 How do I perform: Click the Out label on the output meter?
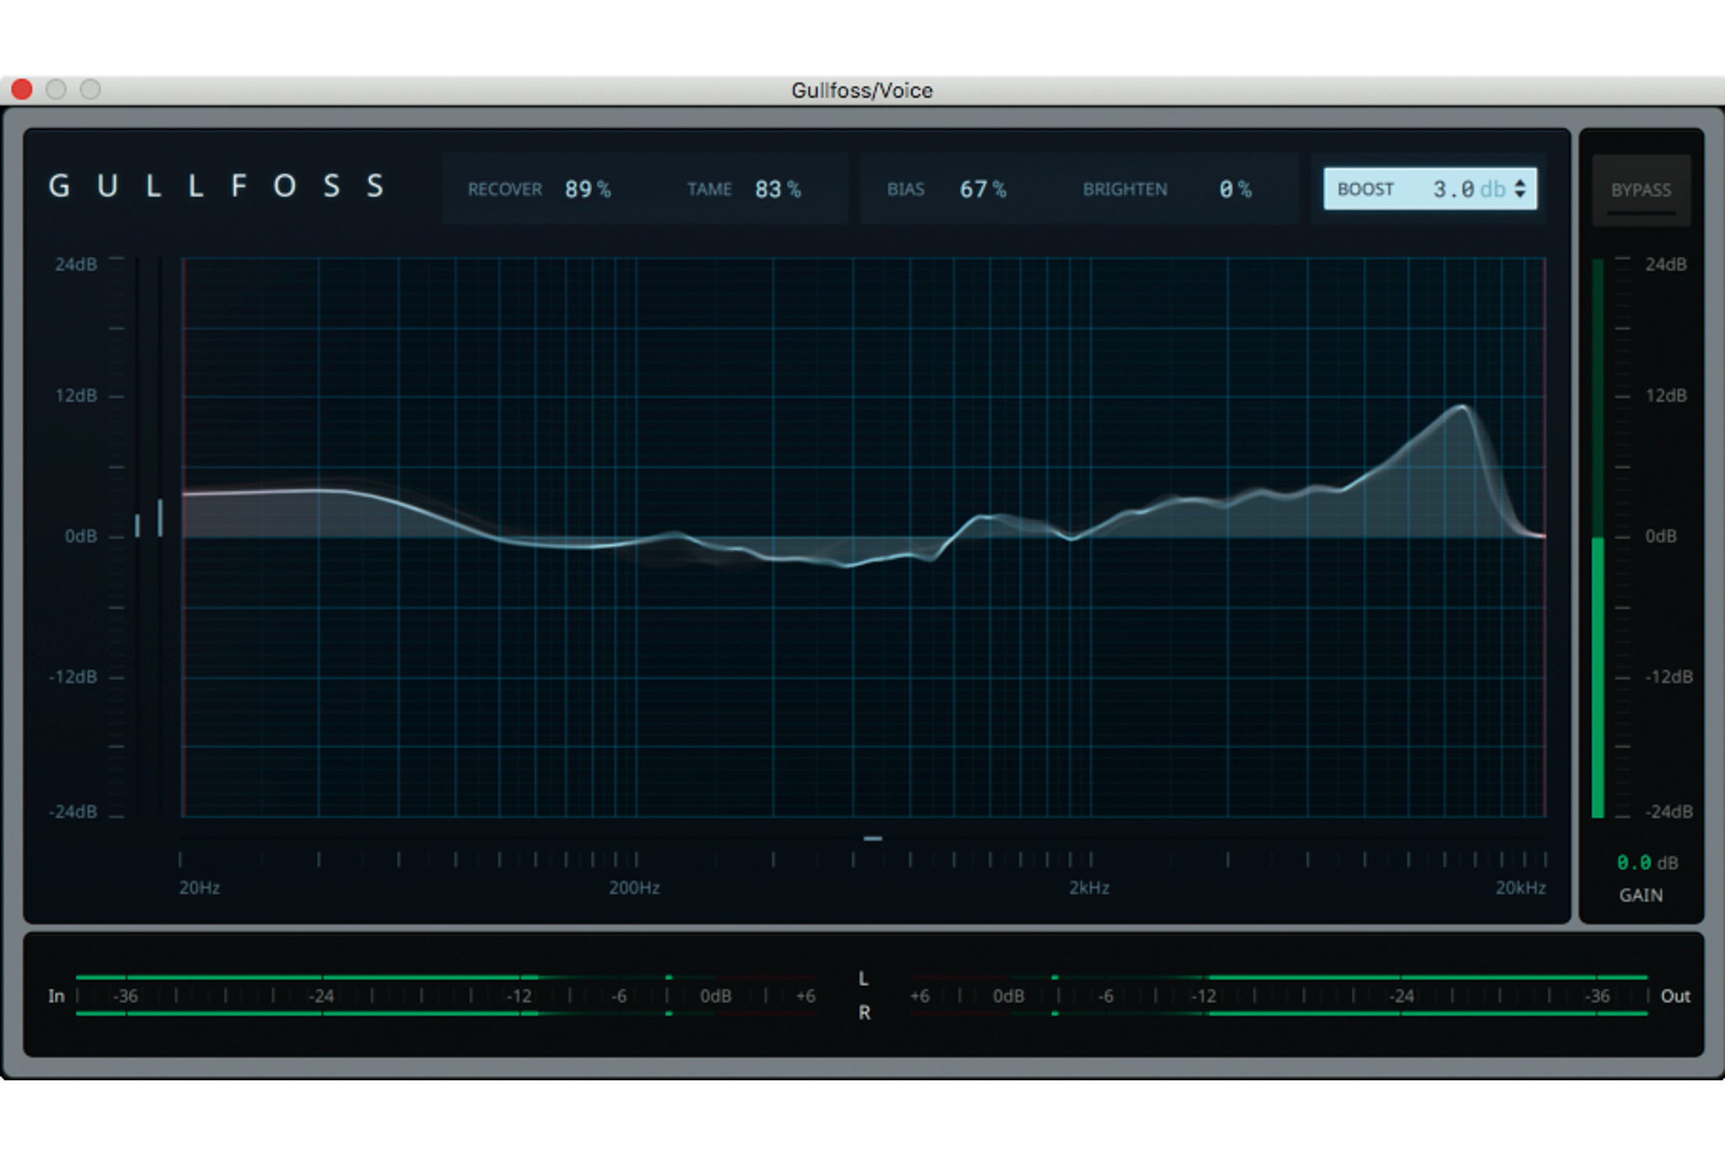pyautogui.click(x=1674, y=996)
